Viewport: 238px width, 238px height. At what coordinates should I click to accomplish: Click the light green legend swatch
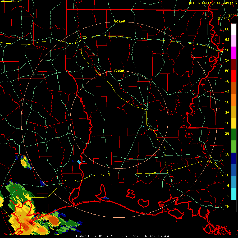click(x=234, y=146)
